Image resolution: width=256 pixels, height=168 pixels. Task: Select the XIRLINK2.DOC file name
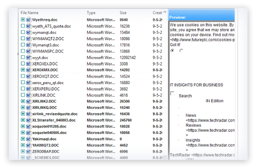click(44, 101)
